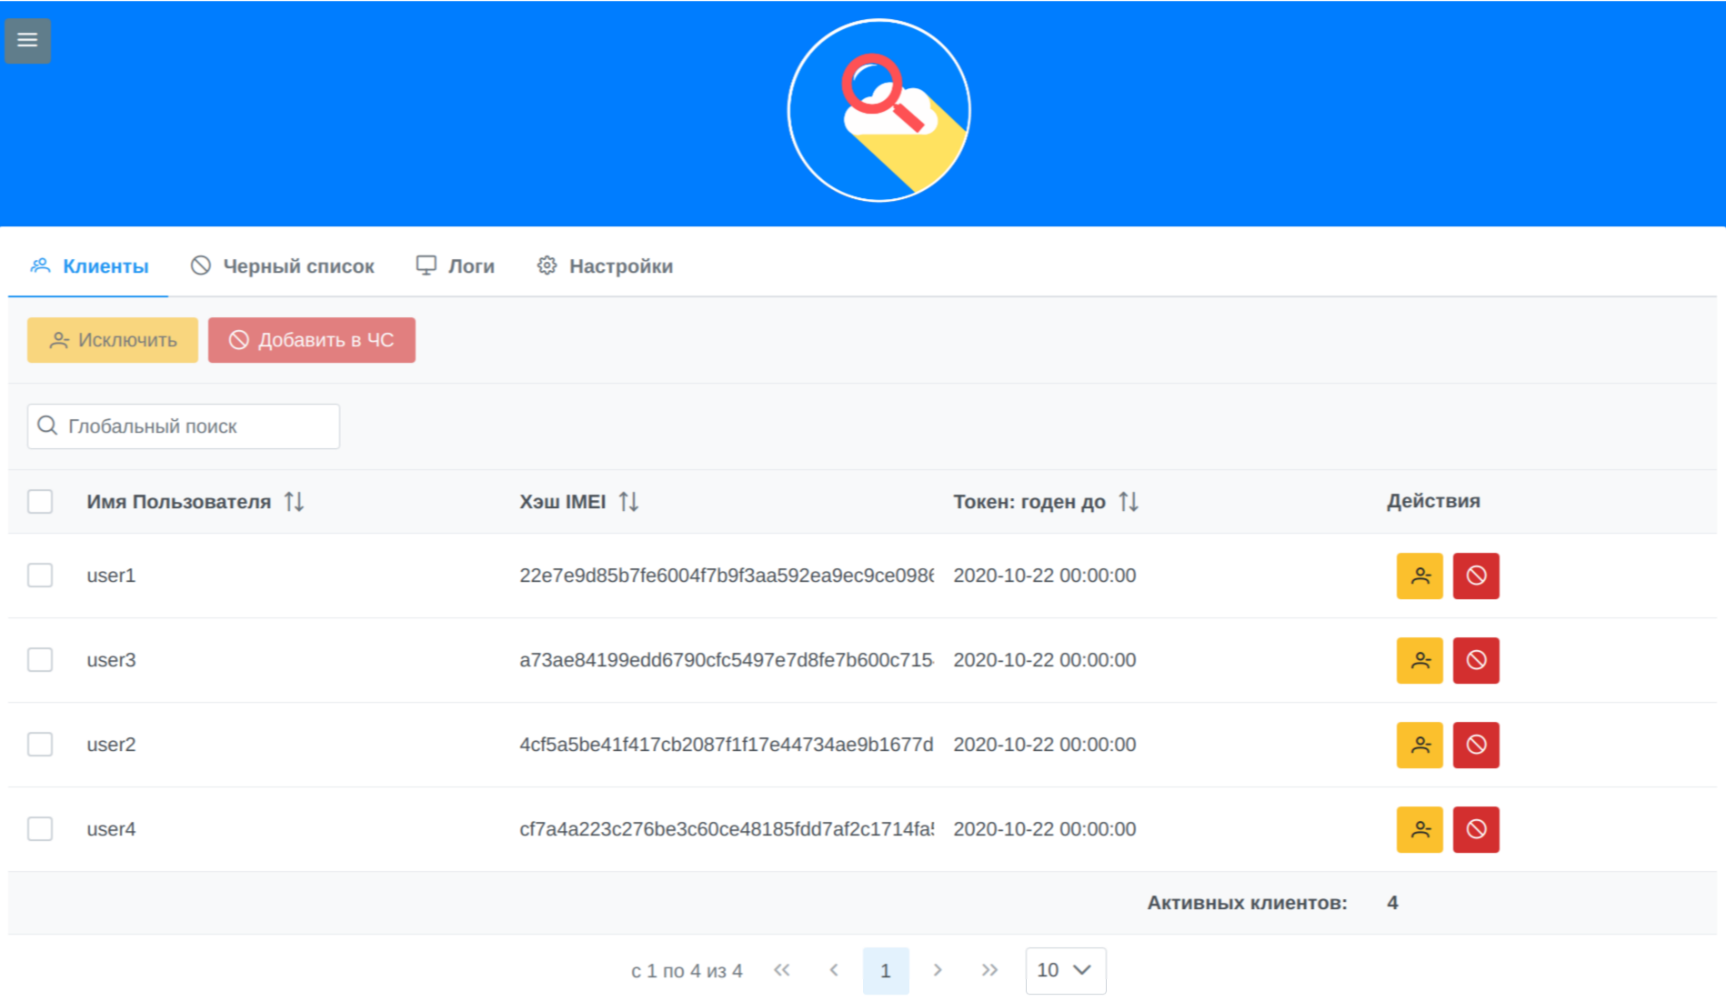This screenshot has height=1001, width=1726.
Task: Sort by Хэш IMEI arrows icon
Action: click(628, 501)
